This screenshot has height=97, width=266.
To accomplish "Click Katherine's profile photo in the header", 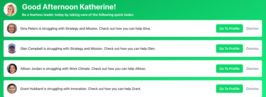I will pyautogui.click(x=10, y=10).
